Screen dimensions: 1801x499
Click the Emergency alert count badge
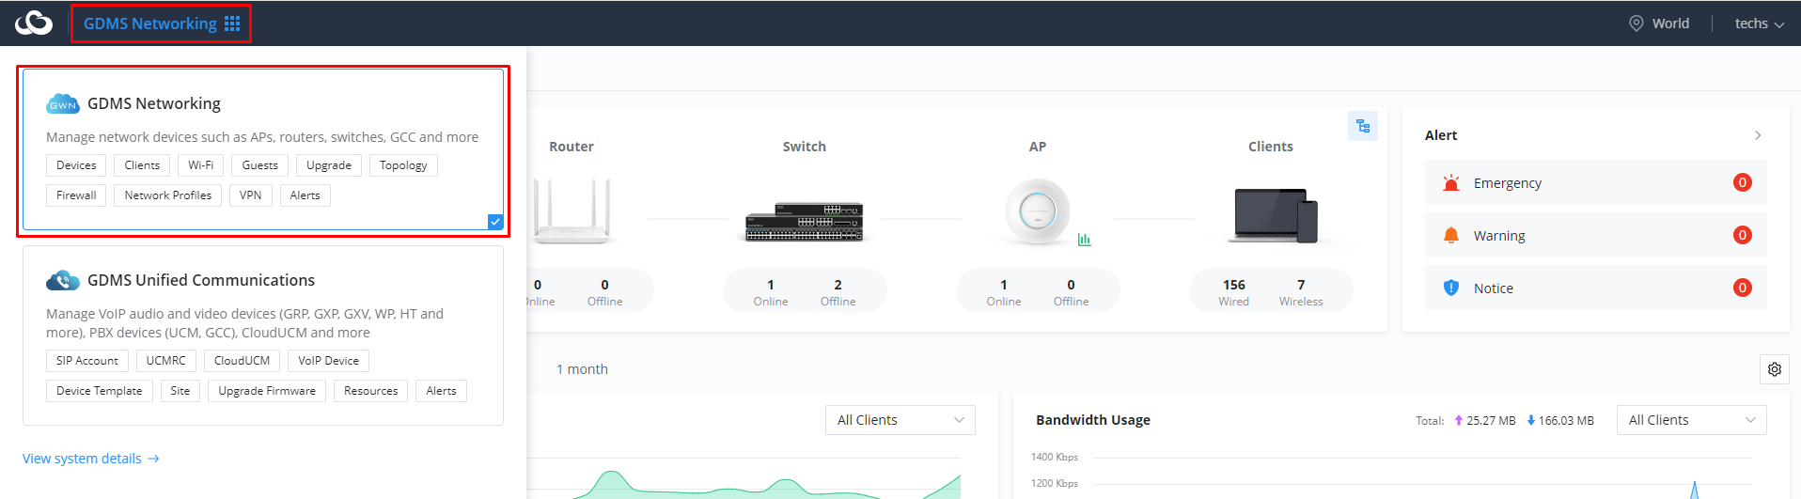(1742, 182)
